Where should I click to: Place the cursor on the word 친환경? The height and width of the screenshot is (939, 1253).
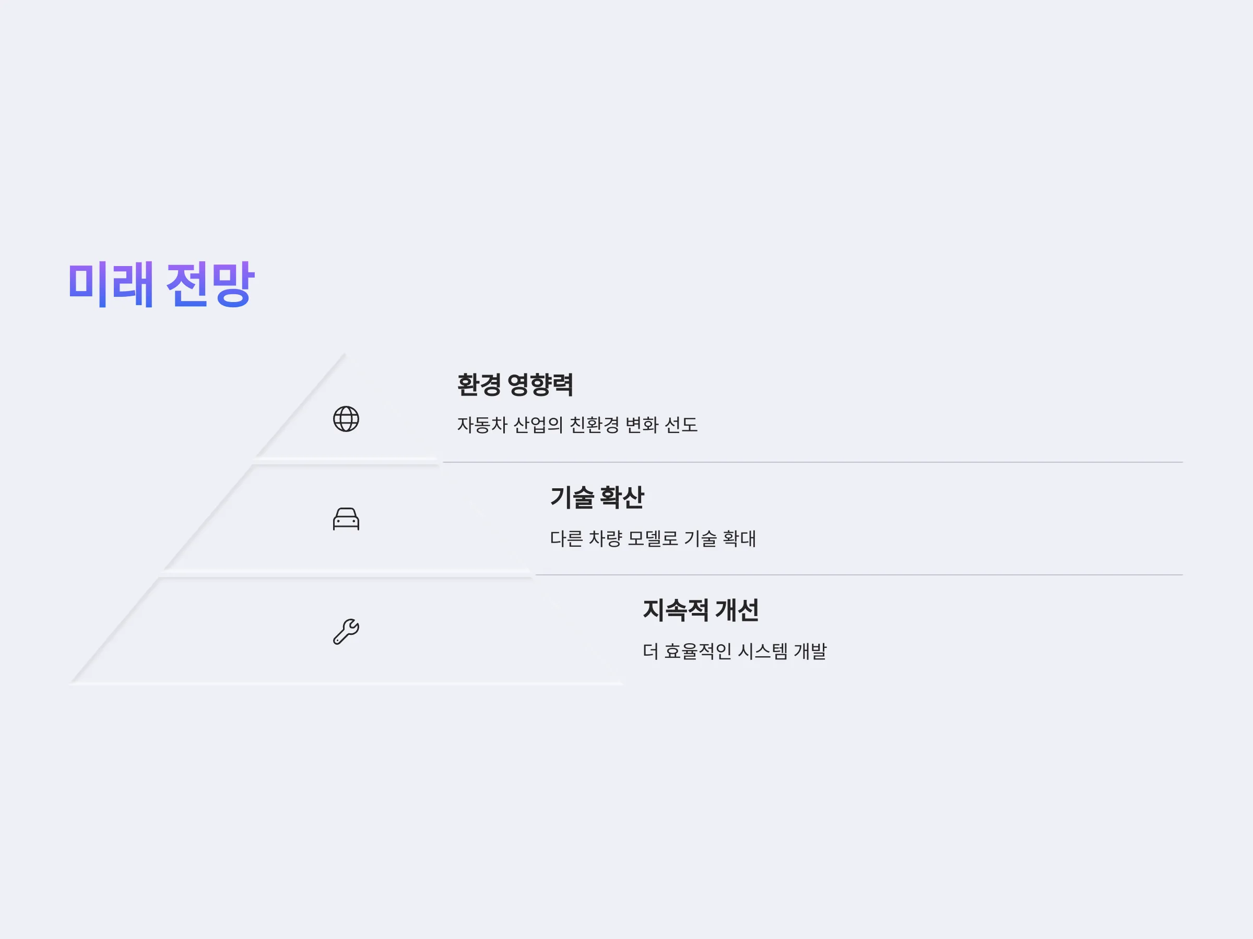point(594,425)
